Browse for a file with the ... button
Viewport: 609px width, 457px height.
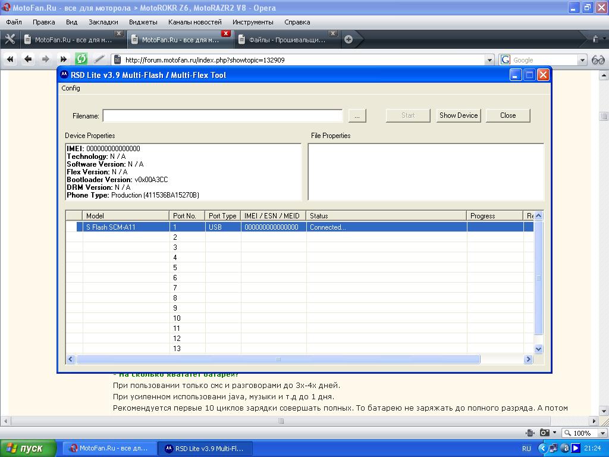tap(357, 116)
